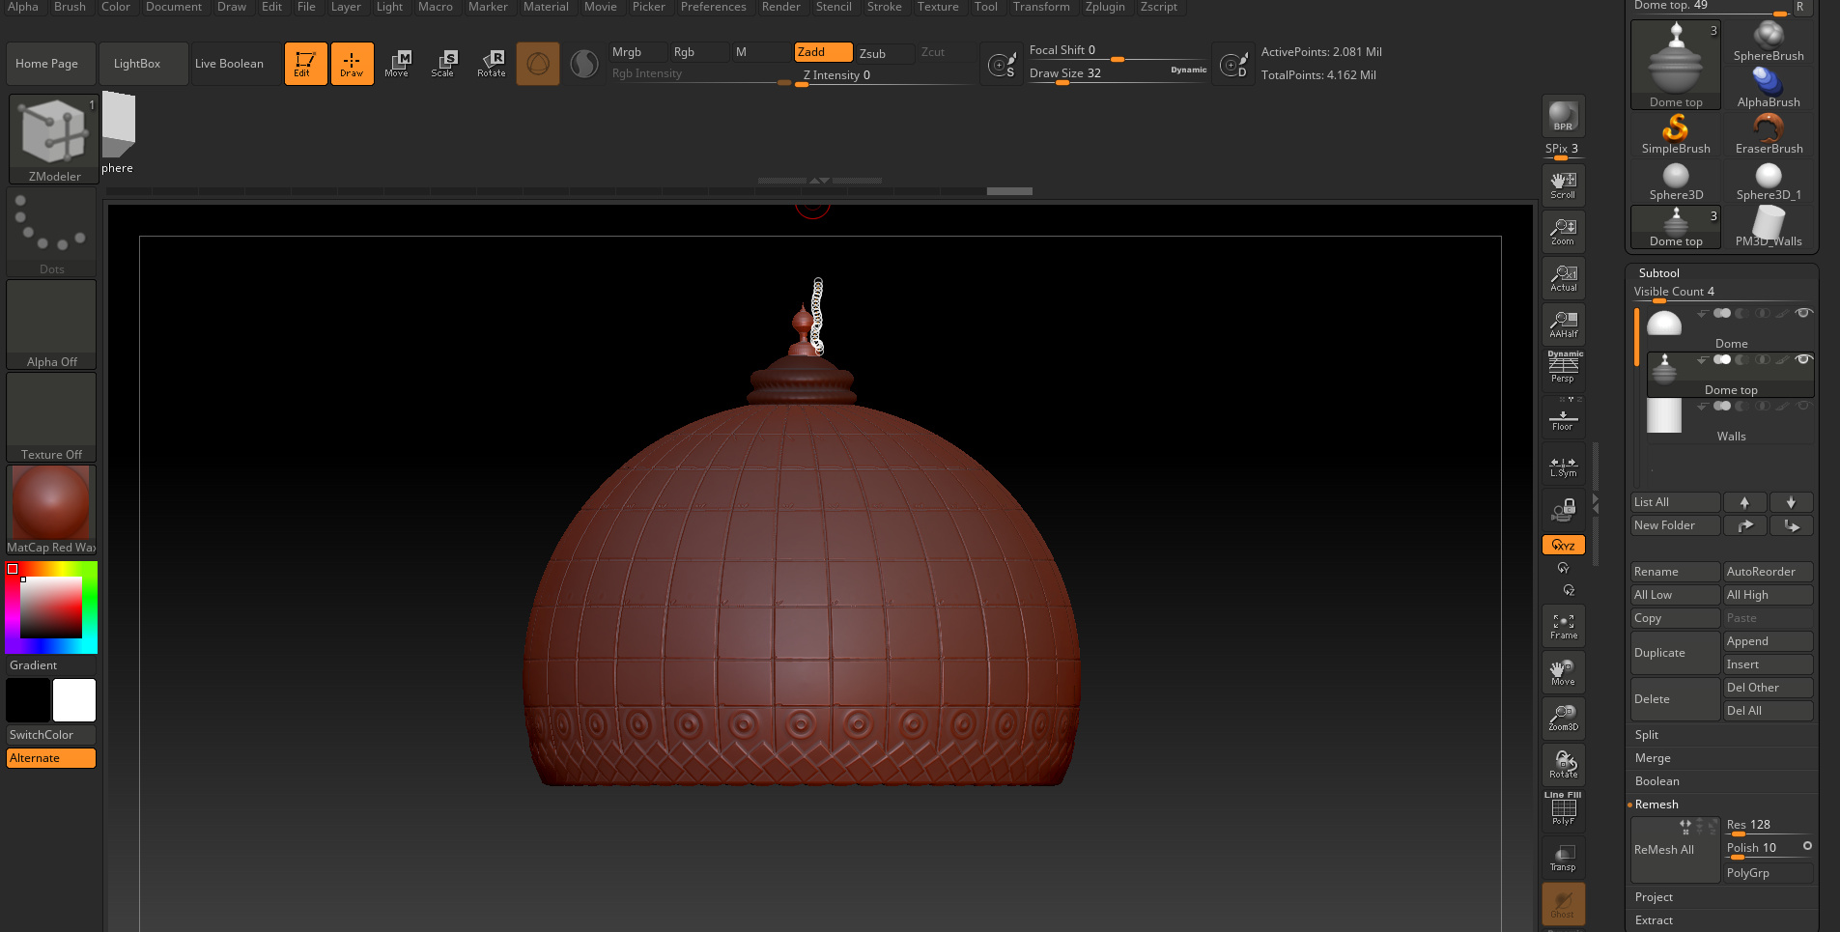Click the ReMesh All button
Screen dimensions: 1840x932
pyautogui.click(x=1675, y=850)
